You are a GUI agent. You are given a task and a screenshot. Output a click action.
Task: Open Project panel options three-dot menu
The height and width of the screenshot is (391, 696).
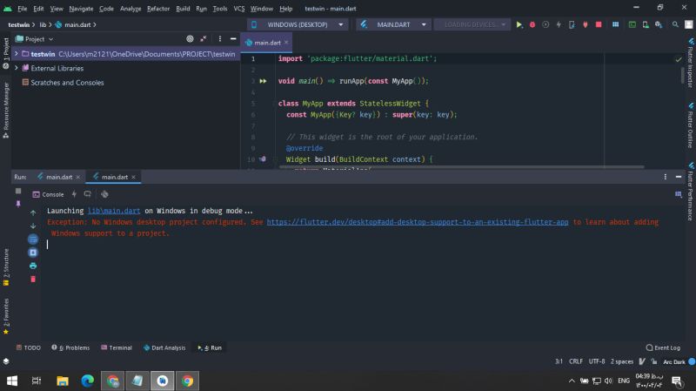click(x=220, y=39)
